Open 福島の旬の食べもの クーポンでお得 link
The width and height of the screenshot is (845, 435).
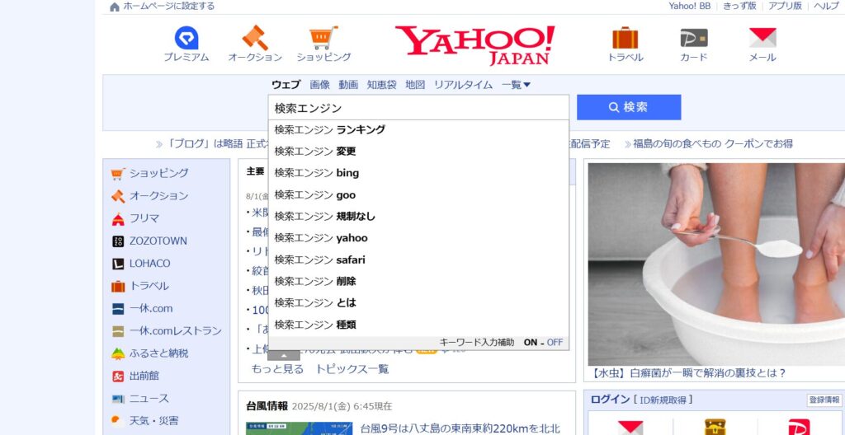click(x=713, y=144)
